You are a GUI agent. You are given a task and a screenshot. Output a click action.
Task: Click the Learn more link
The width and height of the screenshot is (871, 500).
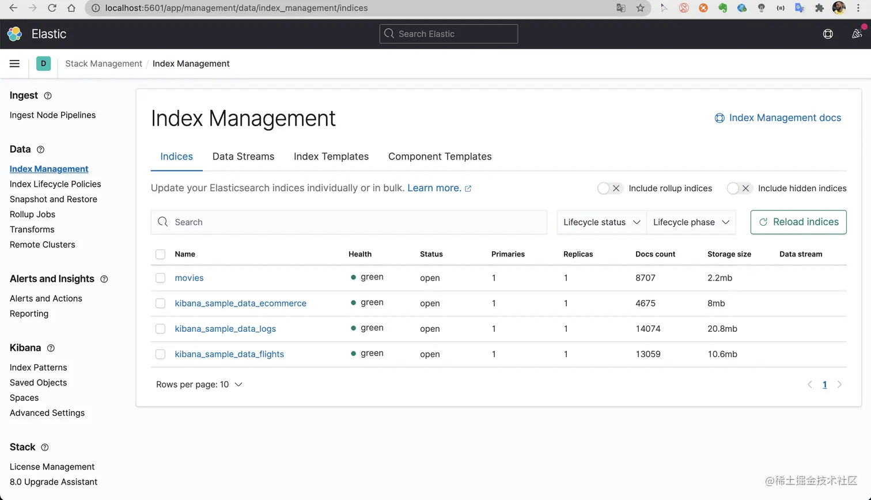440,188
